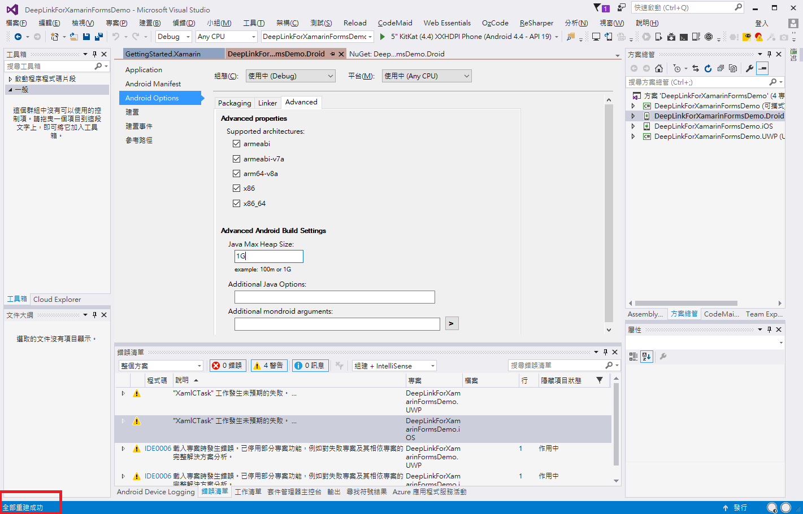Image resolution: width=803 pixels, height=514 pixels.
Task: Expand the DeepLinkForXamarinFormsDemo.iOS project node
Action: pyautogui.click(x=633, y=126)
